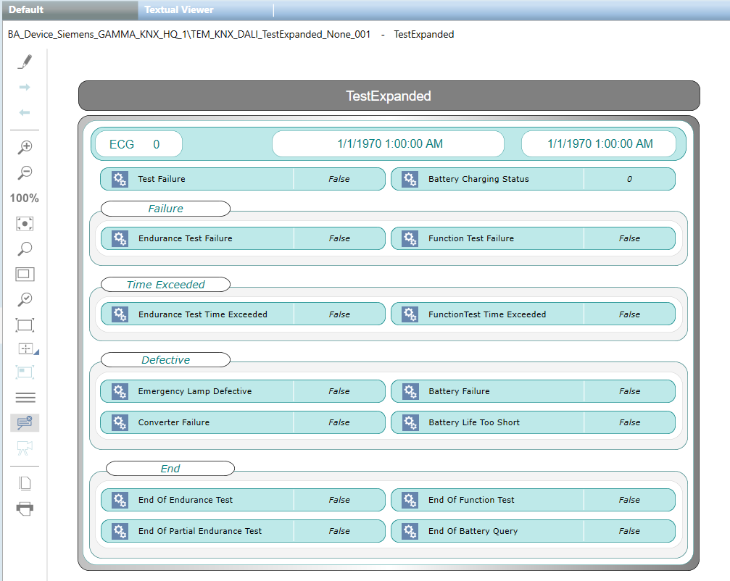
Task: Click the Defective group header label
Action: pos(165,360)
